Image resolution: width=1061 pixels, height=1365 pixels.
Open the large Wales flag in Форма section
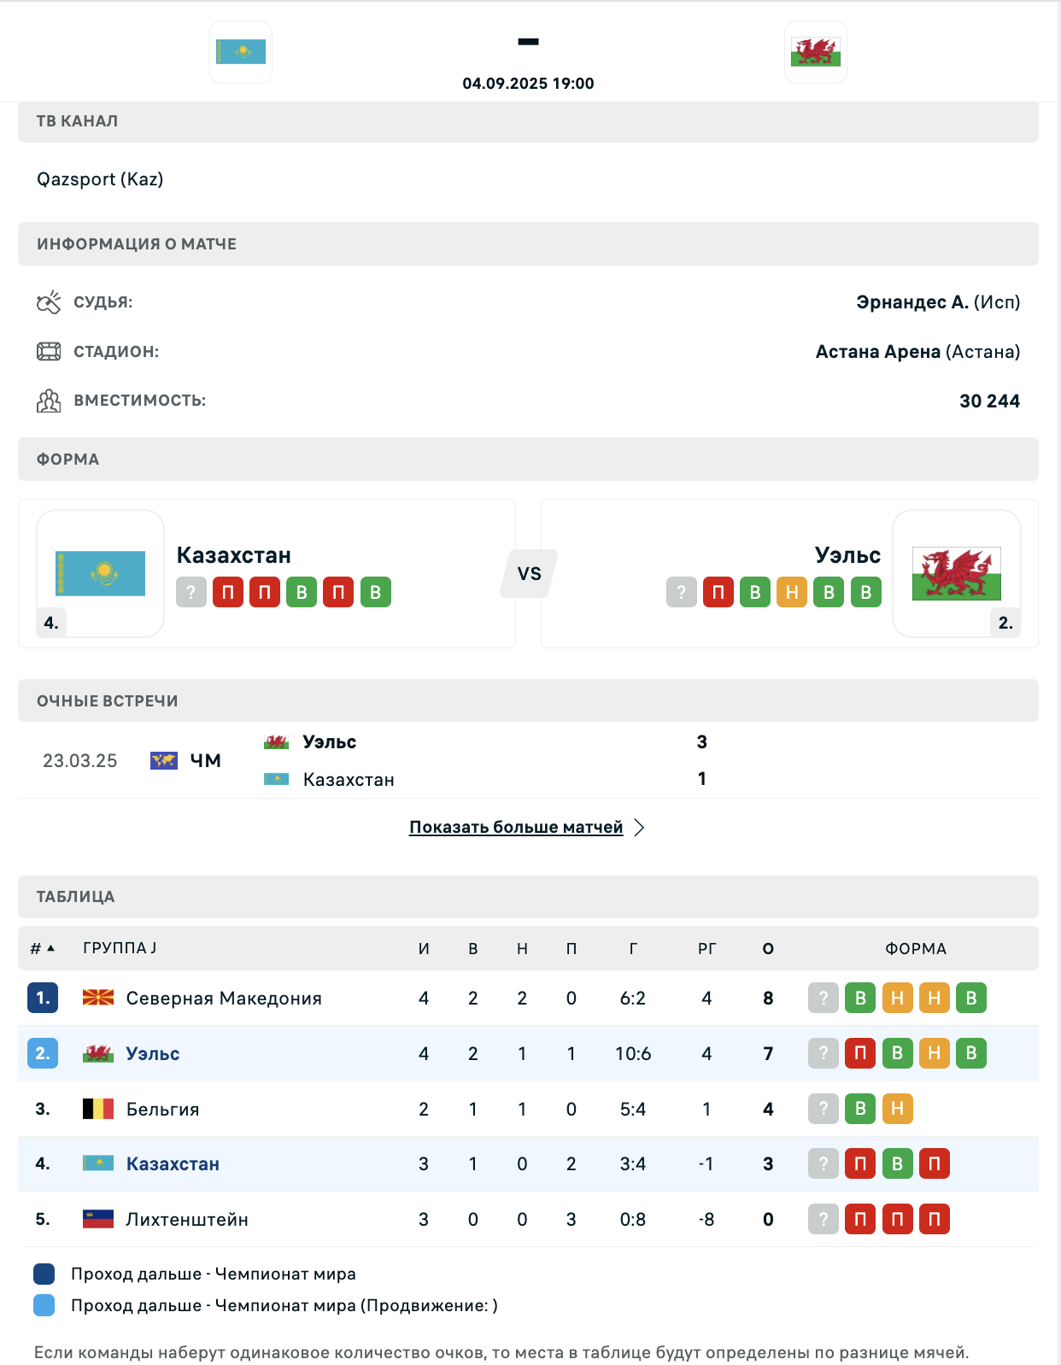[x=957, y=573]
